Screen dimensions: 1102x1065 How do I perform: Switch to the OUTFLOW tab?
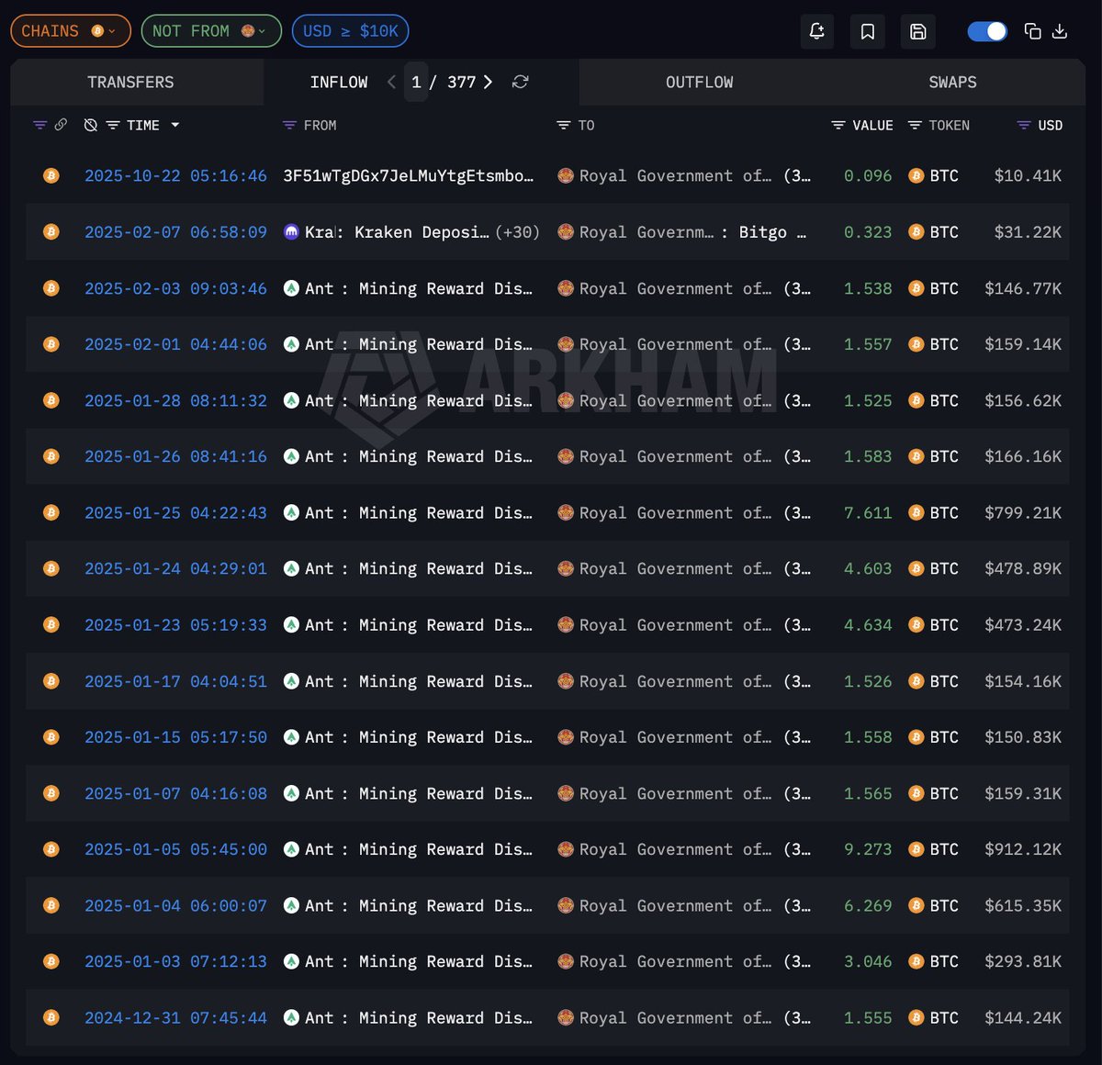(x=700, y=83)
